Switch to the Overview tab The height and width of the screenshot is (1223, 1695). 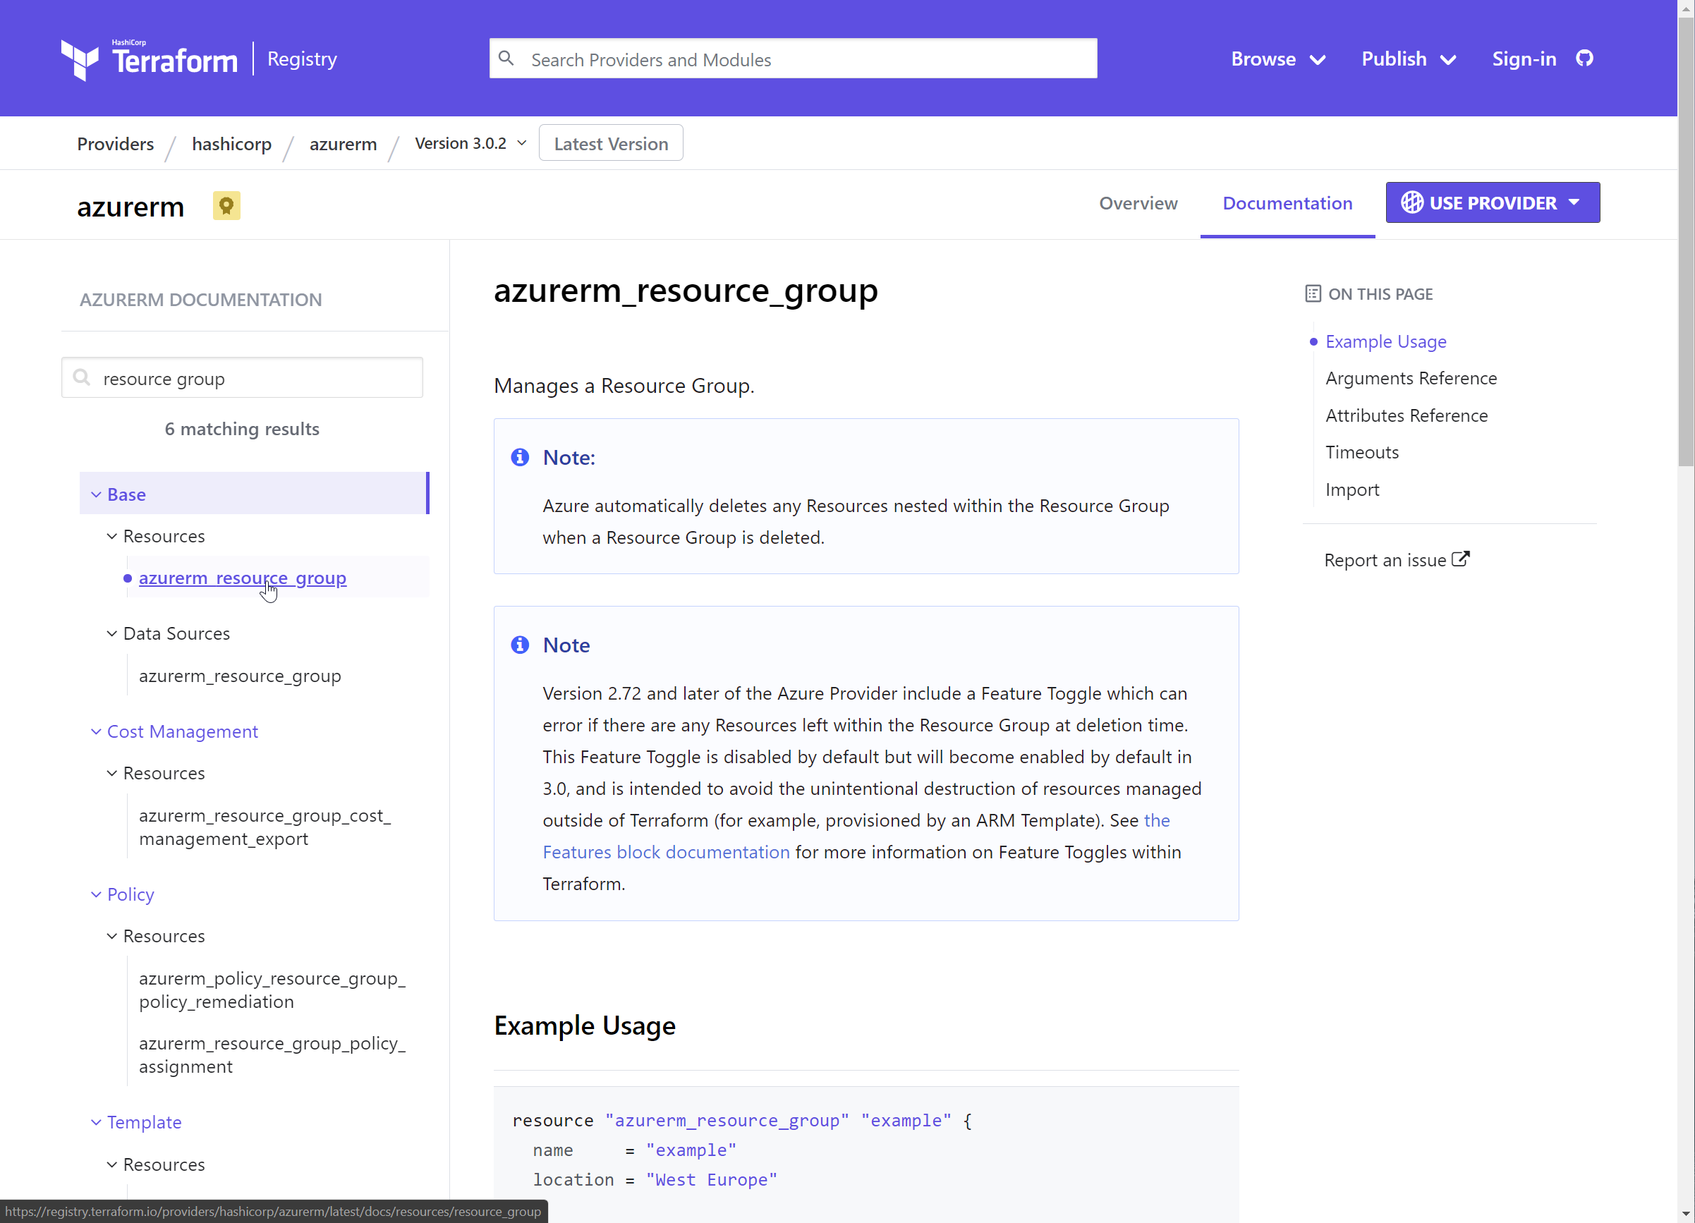1138,203
